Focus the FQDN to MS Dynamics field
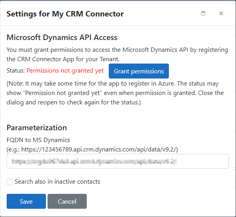236x217 pixels. click(118, 161)
